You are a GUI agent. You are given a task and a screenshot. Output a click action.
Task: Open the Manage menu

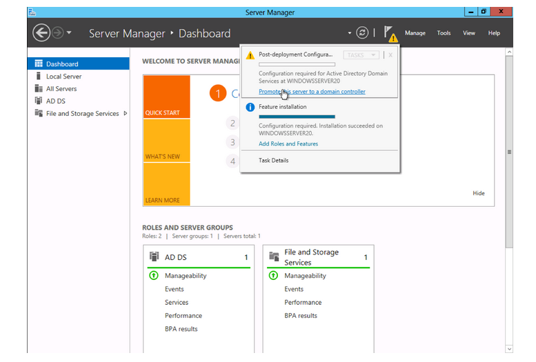pos(415,33)
